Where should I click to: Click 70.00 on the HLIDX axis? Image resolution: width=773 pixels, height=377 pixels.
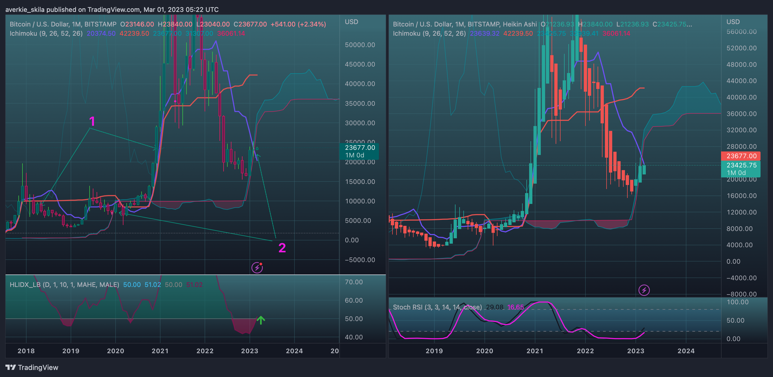tap(354, 282)
